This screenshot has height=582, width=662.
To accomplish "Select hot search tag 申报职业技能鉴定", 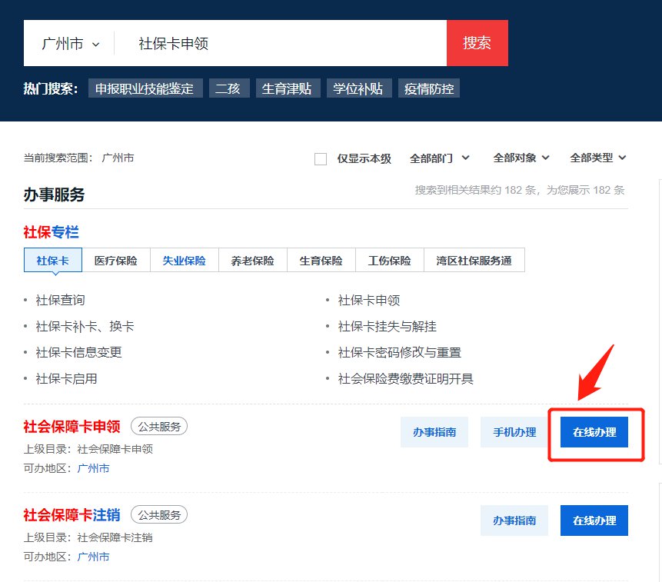I will pos(145,88).
